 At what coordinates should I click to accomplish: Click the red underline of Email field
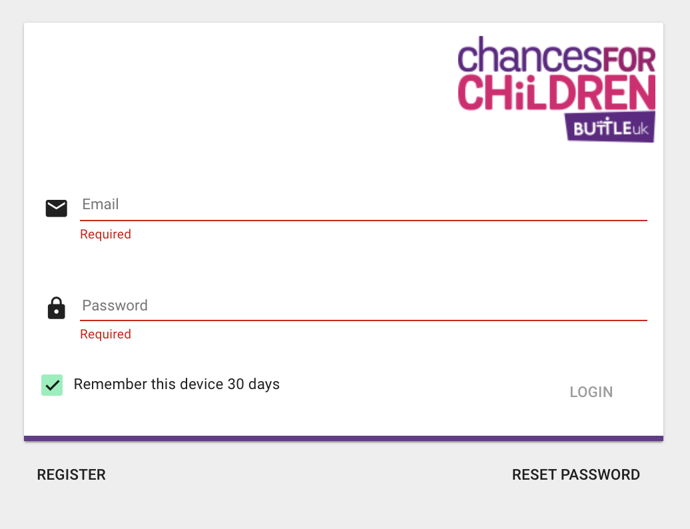[x=363, y=220]
